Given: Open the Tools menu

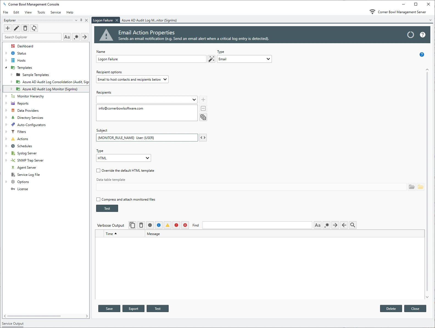Looking at the screenshot, I should pos(41,12).
